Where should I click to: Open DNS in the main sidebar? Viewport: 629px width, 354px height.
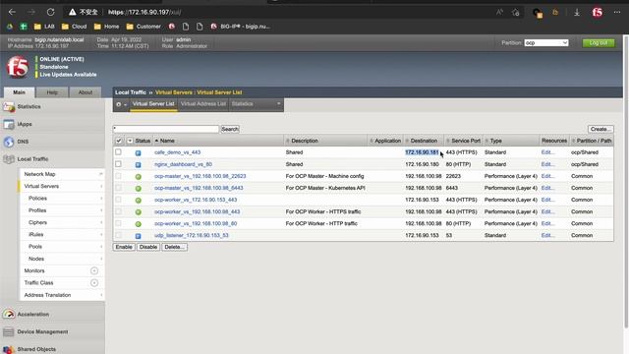tap(23, 142)
